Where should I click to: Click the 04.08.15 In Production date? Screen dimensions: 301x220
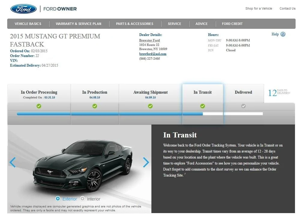coord(95,98)
